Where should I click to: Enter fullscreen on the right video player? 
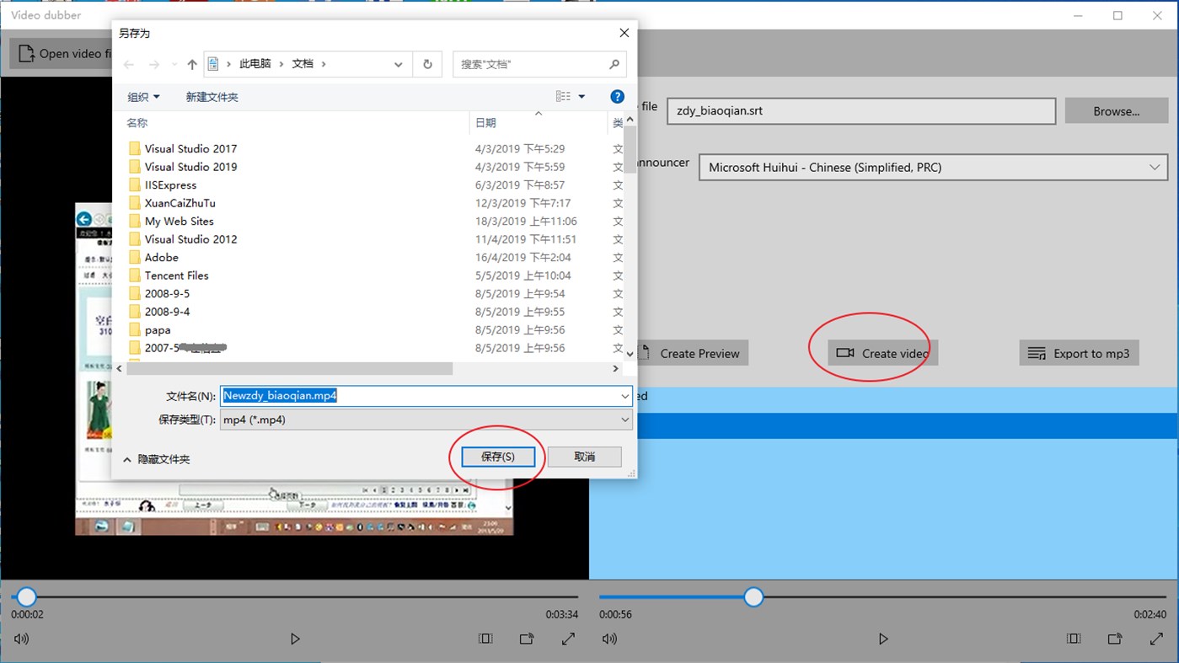(1156, 639)
